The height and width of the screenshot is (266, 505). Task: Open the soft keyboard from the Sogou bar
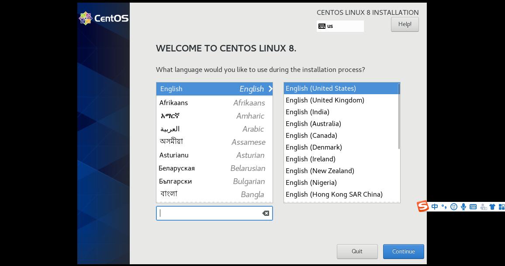[473, 207]
